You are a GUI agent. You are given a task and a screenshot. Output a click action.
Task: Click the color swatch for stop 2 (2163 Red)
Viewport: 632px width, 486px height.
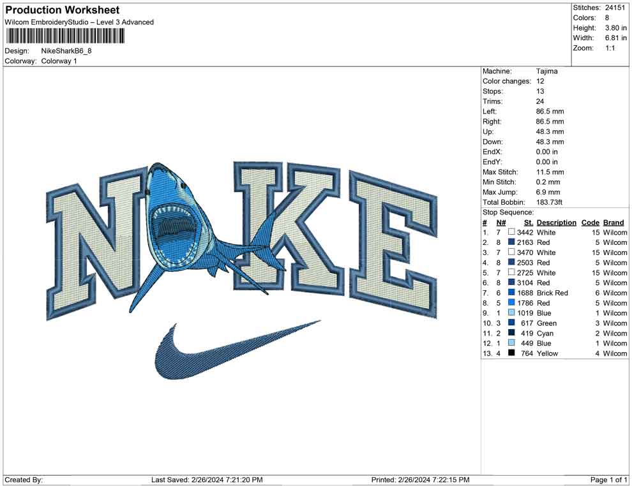pyautogui.click(x=511, y=242)
